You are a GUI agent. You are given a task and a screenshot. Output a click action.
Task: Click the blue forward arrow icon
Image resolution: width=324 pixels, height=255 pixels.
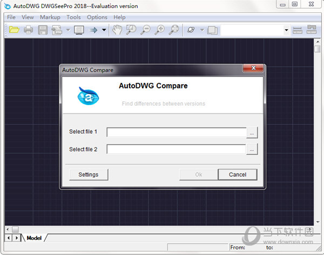click(93, 30)
